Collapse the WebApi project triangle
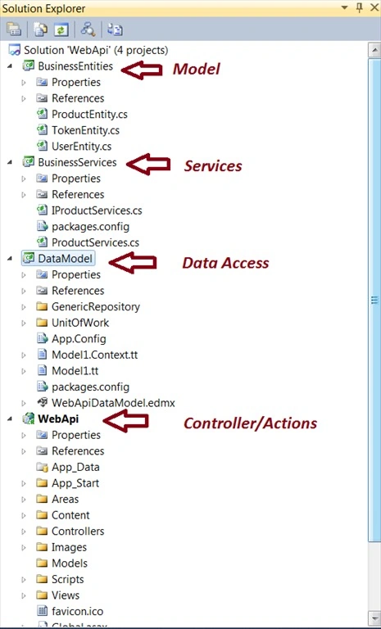 point(10,419)
